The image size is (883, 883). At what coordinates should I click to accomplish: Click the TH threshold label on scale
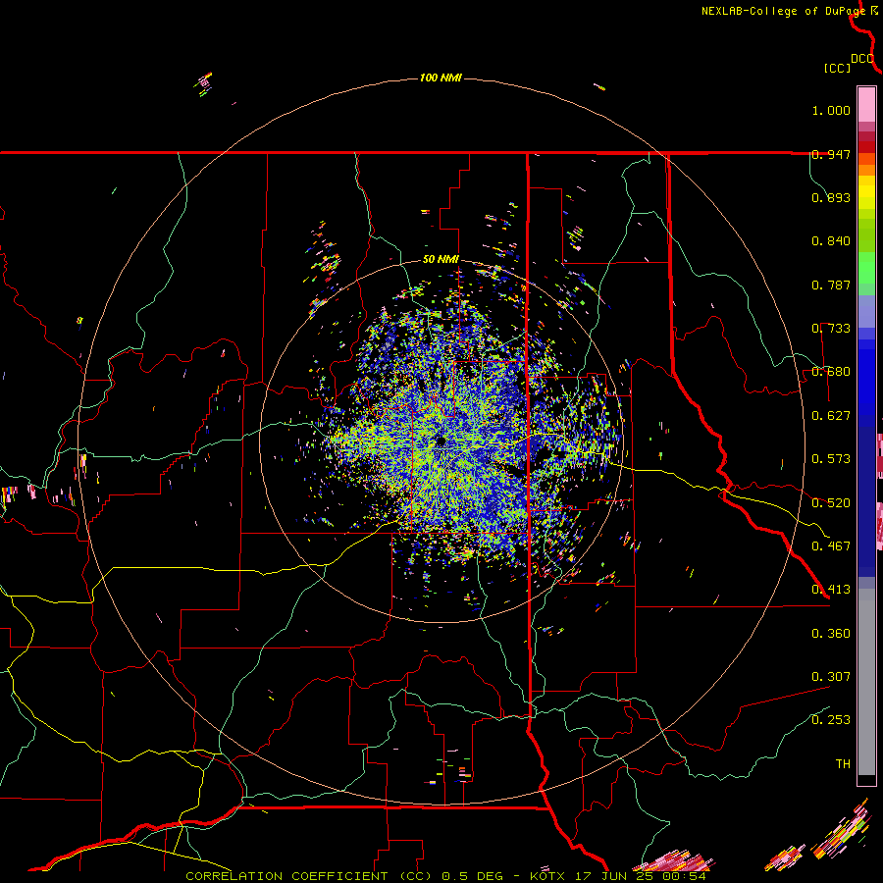click(x=843, y=764)
